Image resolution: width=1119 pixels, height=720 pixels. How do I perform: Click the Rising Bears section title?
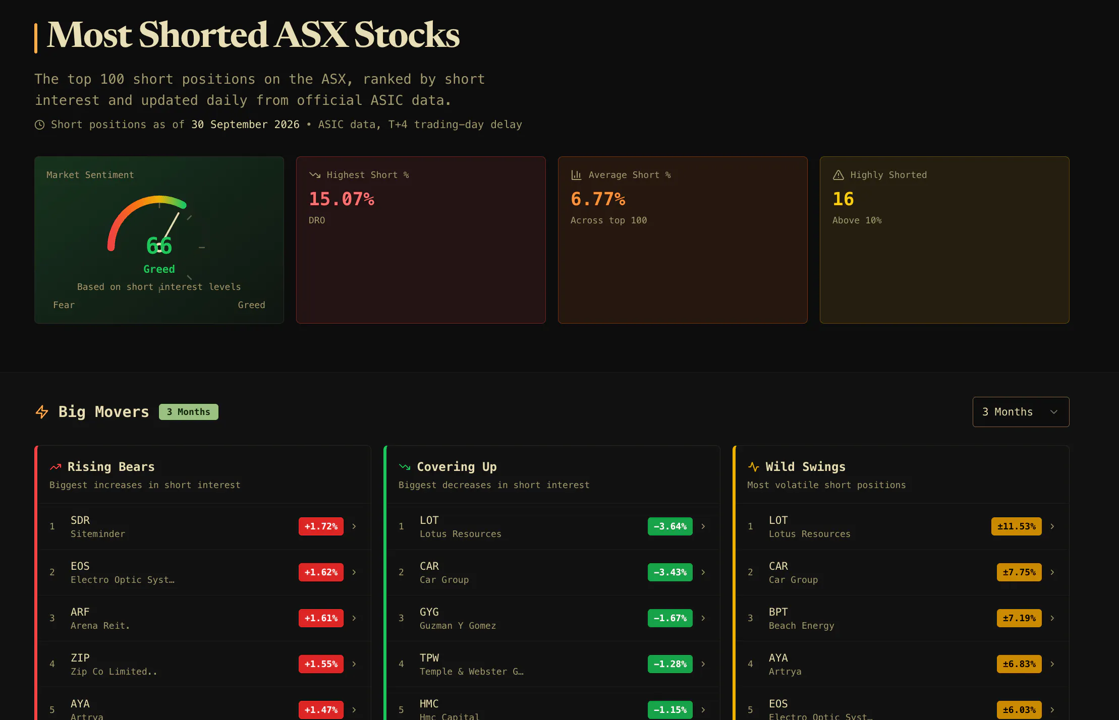click(111, 467)
